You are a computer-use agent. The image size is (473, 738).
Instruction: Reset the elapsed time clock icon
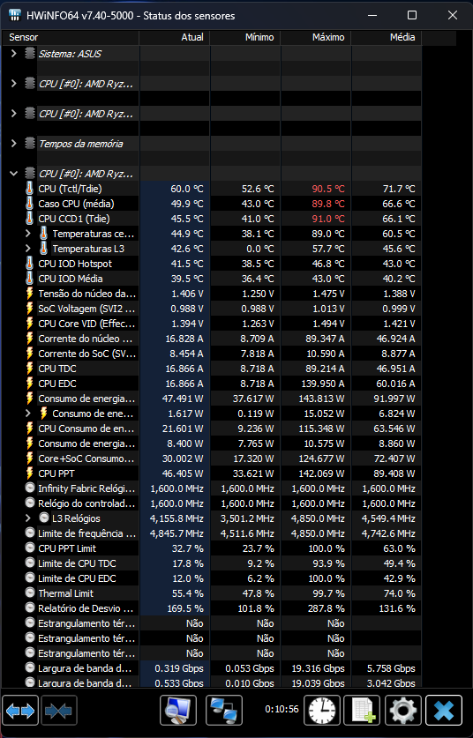pos(322,711)
